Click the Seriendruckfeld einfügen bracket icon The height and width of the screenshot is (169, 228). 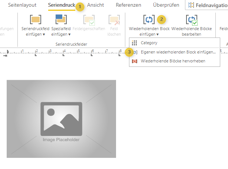pyautogui.click(x=35, y=19)
